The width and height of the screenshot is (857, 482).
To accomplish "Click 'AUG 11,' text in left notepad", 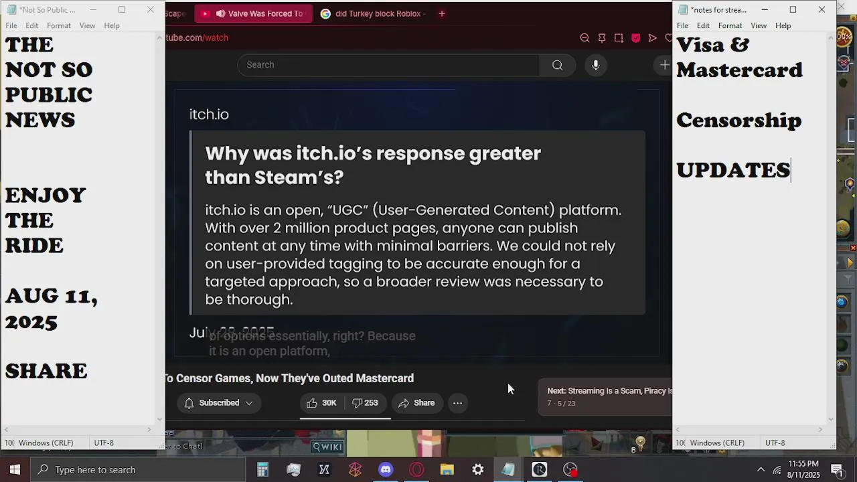I will click(52, 296).
